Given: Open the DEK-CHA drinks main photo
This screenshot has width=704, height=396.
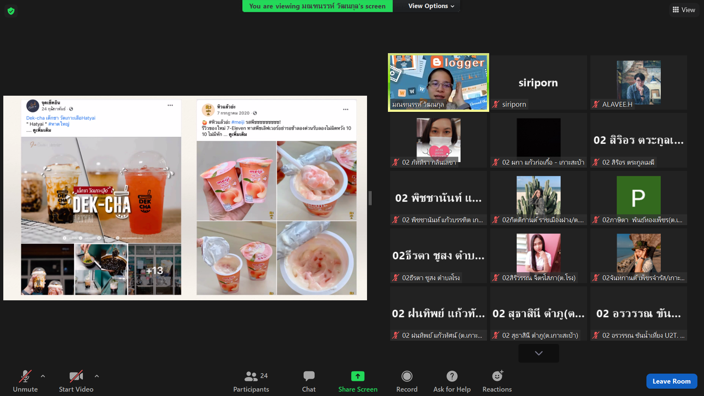Looking at the screenshot, I should coord(101,190).
